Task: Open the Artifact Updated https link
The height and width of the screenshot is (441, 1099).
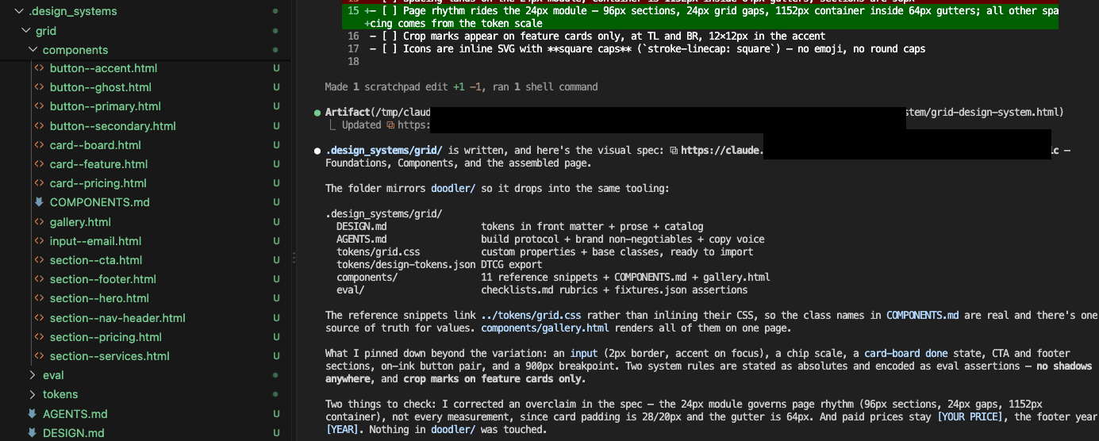Action: (414, 125)
